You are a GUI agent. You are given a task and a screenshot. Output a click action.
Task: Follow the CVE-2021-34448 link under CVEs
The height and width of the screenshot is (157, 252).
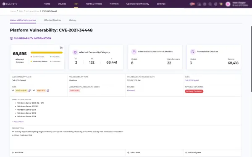[192, 80]
